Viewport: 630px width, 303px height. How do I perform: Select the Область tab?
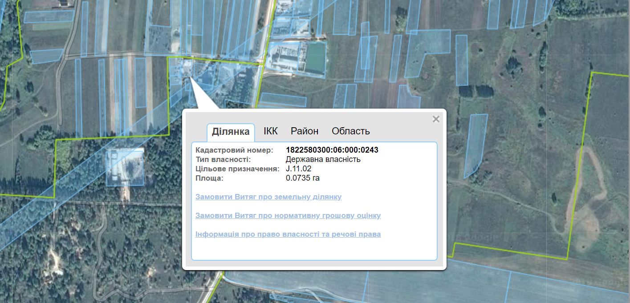click(350, 131)
